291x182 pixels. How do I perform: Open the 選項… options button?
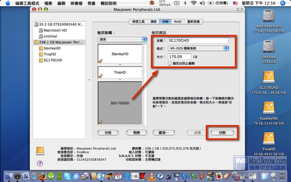click(164, 133)
